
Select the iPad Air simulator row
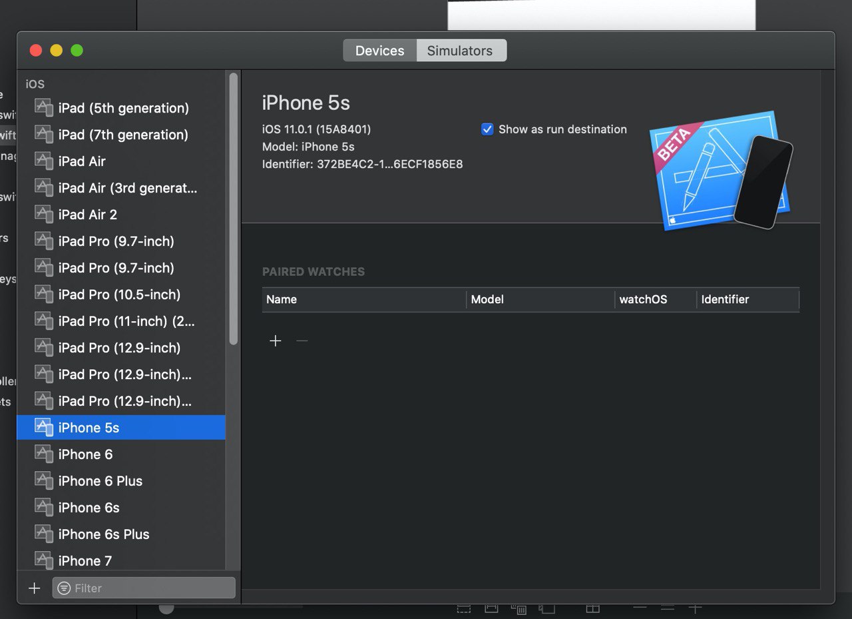(x=121, y=161)
